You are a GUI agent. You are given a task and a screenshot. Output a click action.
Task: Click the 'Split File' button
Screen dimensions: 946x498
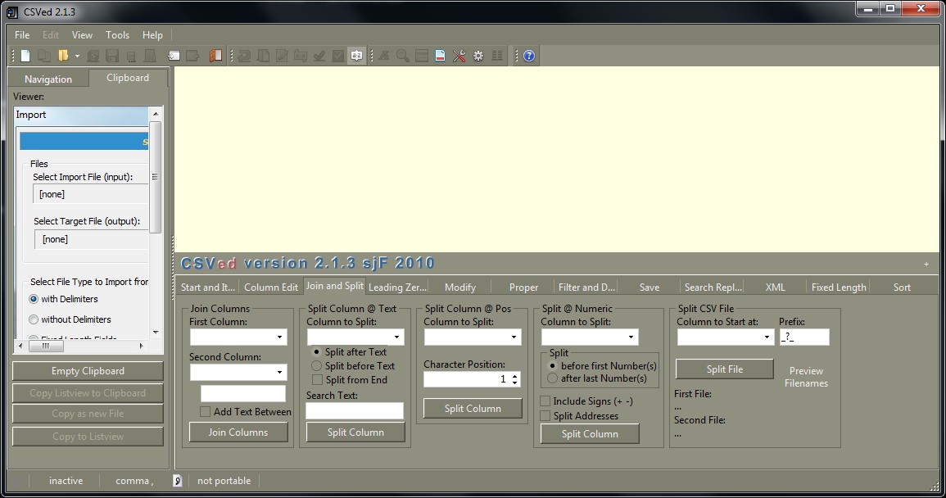[725, 369]
